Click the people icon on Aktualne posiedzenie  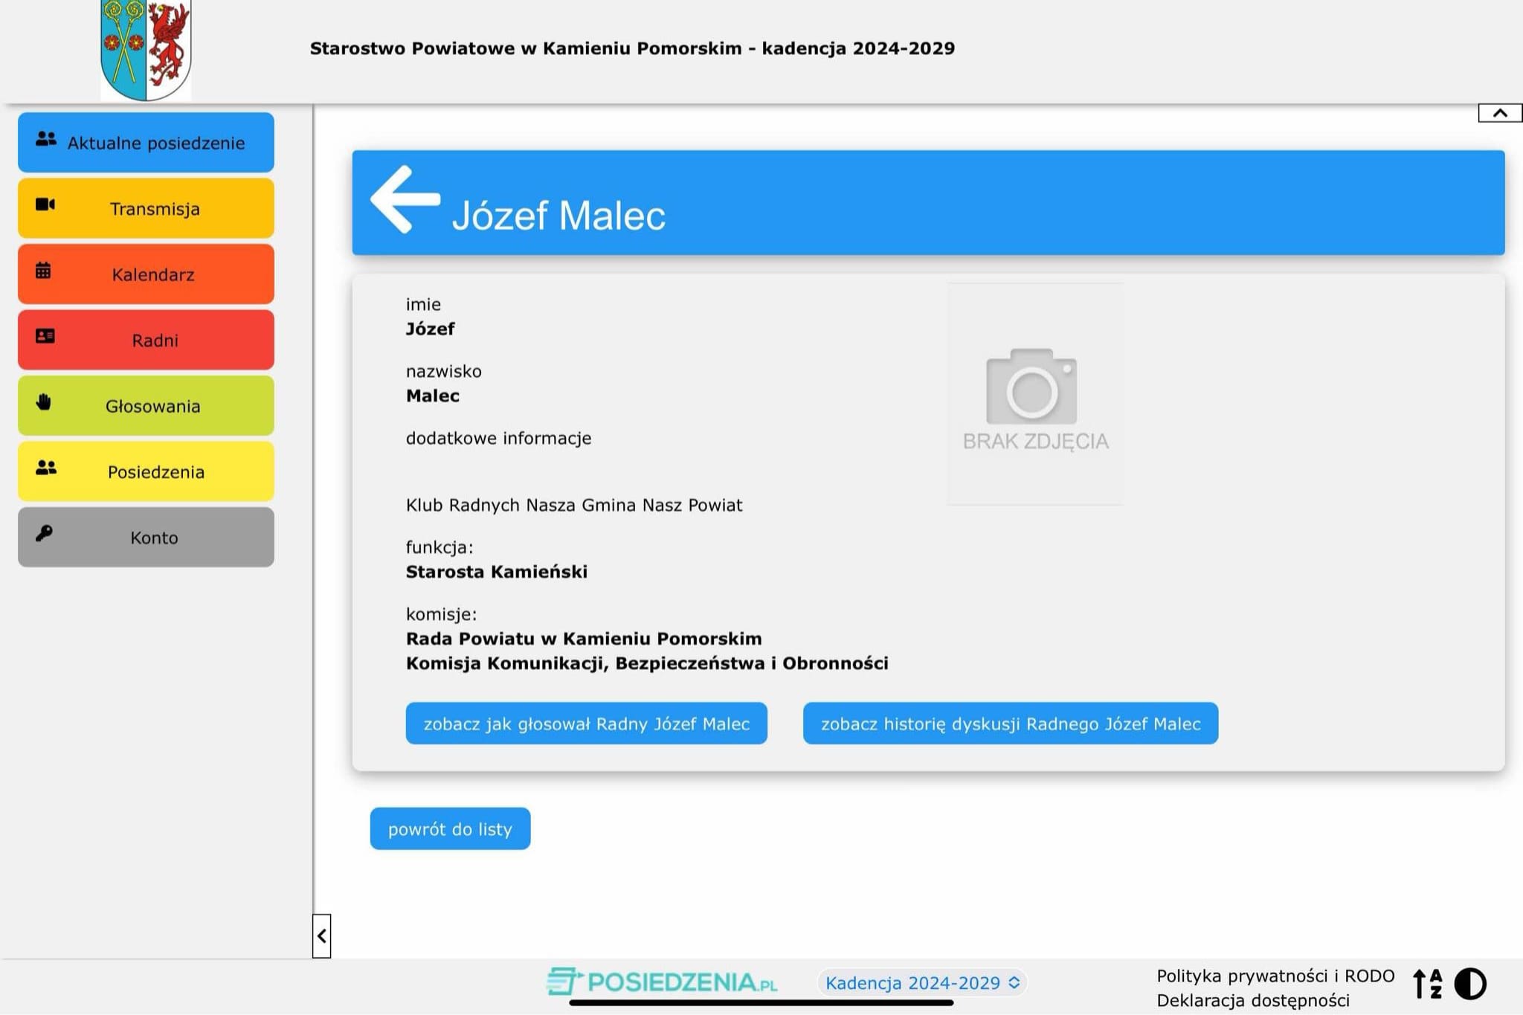[46, 139]
